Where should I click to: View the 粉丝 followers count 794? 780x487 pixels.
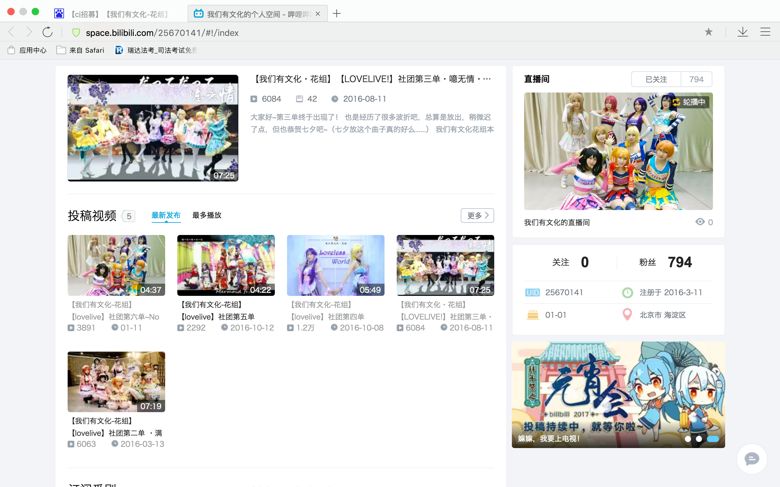click(665, 262)
